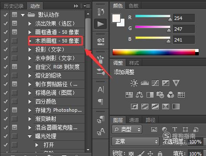The height and width of the screenshot is (156, 206).
Task: Add a Curves adjustment
Action: (155, 83)
